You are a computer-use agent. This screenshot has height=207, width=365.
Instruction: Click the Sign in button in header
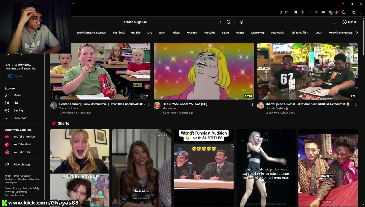pos(349,22)
